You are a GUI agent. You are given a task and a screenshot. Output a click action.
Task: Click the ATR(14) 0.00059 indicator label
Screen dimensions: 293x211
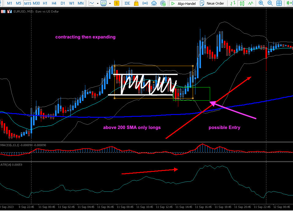pyautogui.click(x=11, y=165)
